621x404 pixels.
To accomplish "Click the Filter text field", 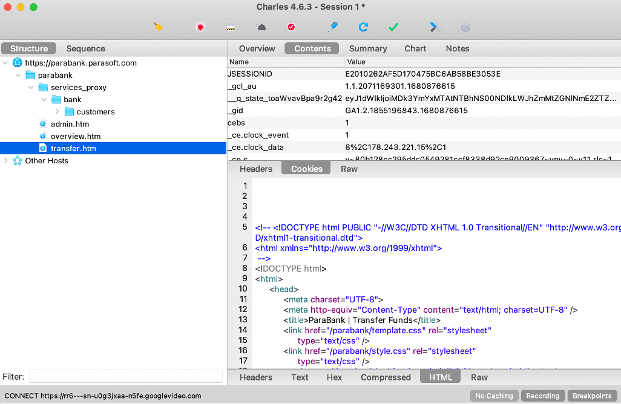I will [x=126, y=376].
